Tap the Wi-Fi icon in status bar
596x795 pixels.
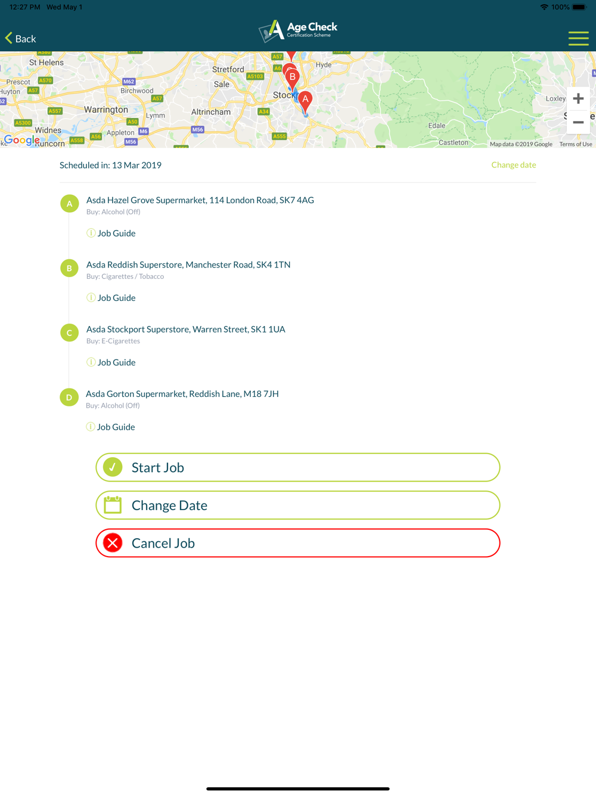click(x=544, y=7)
